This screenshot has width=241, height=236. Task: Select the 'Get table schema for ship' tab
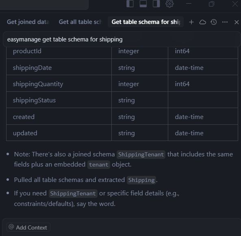click(146, 22)
